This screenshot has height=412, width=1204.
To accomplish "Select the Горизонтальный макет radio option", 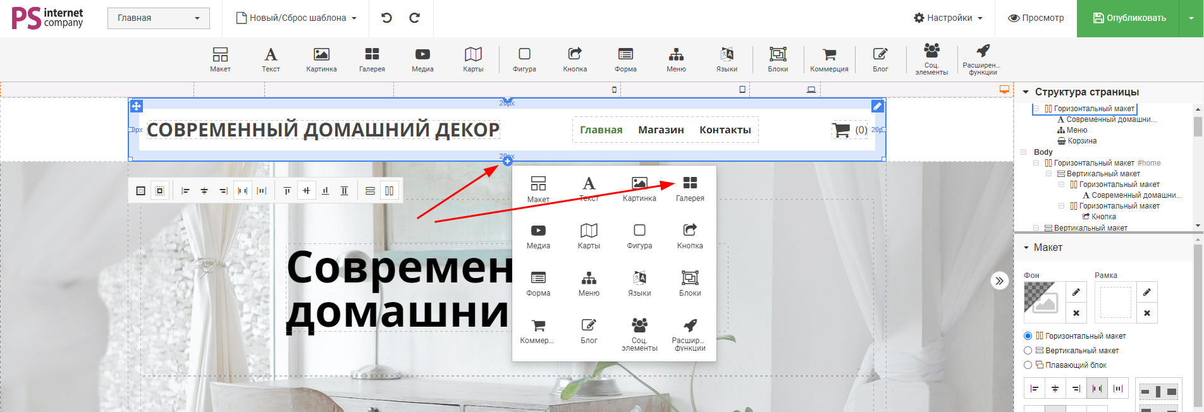I will [1028, 336].
